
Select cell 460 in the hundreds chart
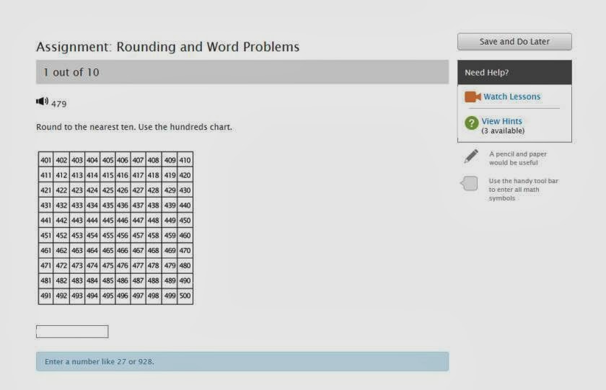pos(185,236)
